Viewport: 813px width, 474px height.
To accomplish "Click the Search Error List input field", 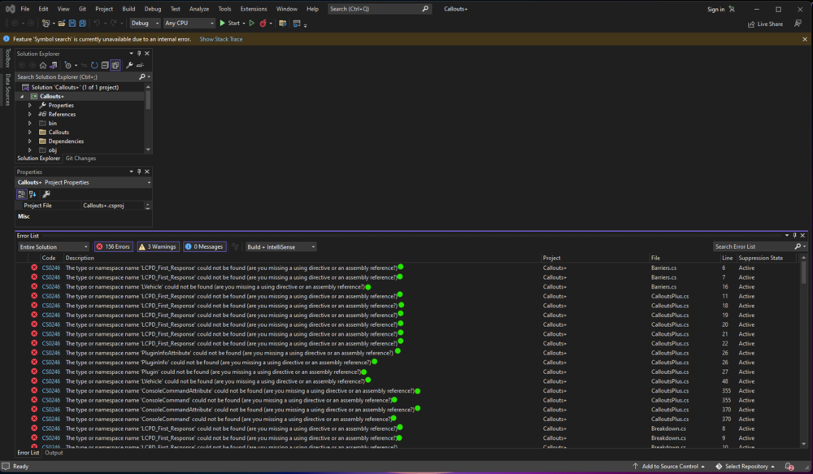I will coord(756,246).
